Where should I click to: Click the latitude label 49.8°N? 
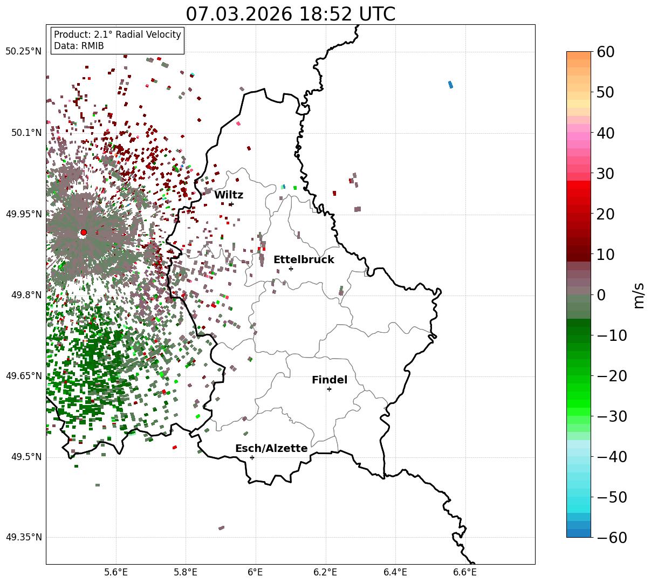[26, 295]
